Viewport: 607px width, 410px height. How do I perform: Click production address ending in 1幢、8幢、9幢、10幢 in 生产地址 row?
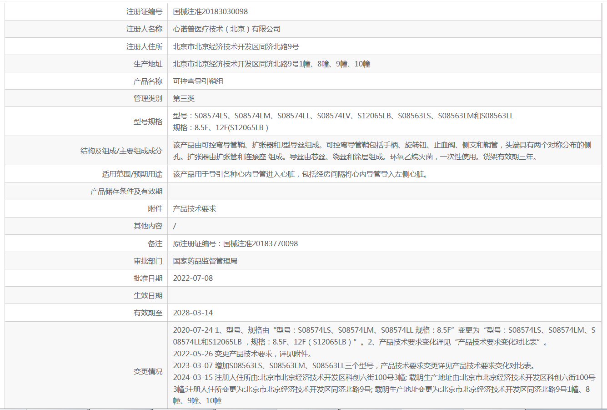[271, 64]
